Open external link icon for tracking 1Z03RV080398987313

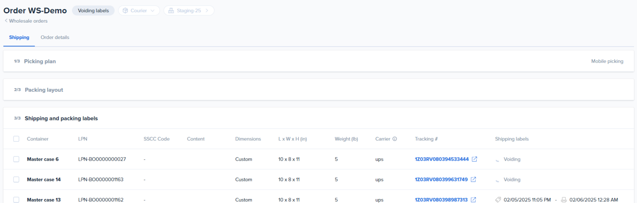(x=473, y=200)
